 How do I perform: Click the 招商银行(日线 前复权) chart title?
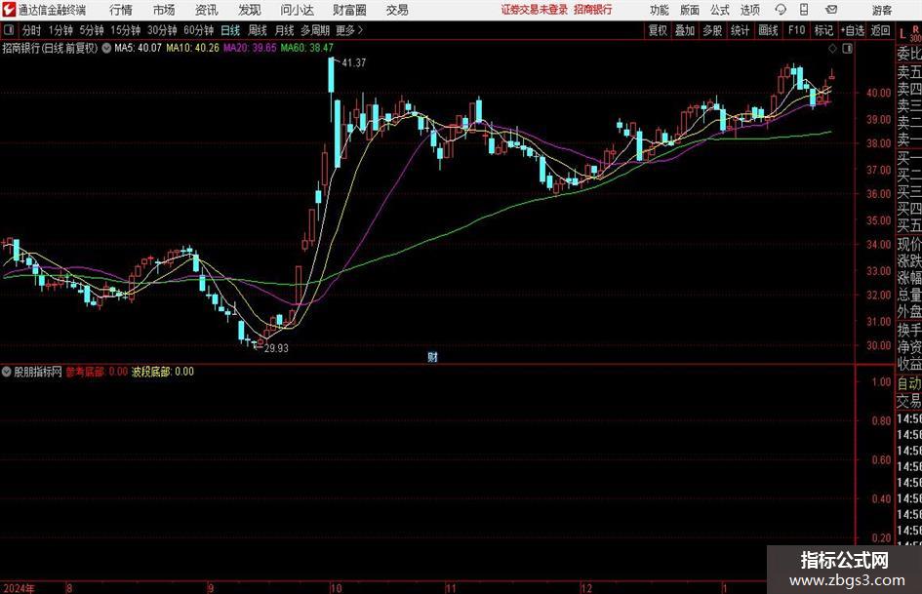(x=50, y=48)
